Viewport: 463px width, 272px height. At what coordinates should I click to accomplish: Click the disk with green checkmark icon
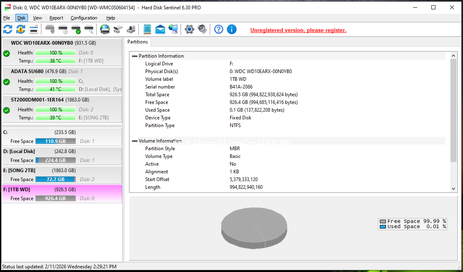pyautogui.click(x=76, y=29)
